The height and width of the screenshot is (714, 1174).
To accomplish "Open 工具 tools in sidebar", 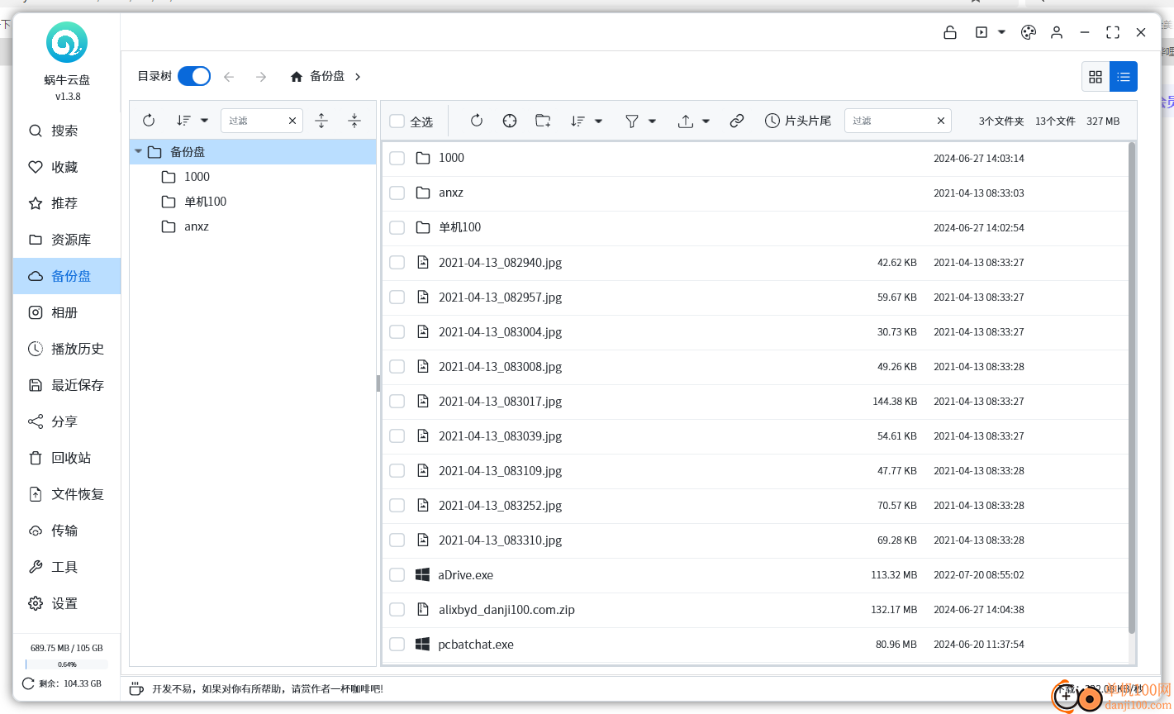I will (66, 567).
